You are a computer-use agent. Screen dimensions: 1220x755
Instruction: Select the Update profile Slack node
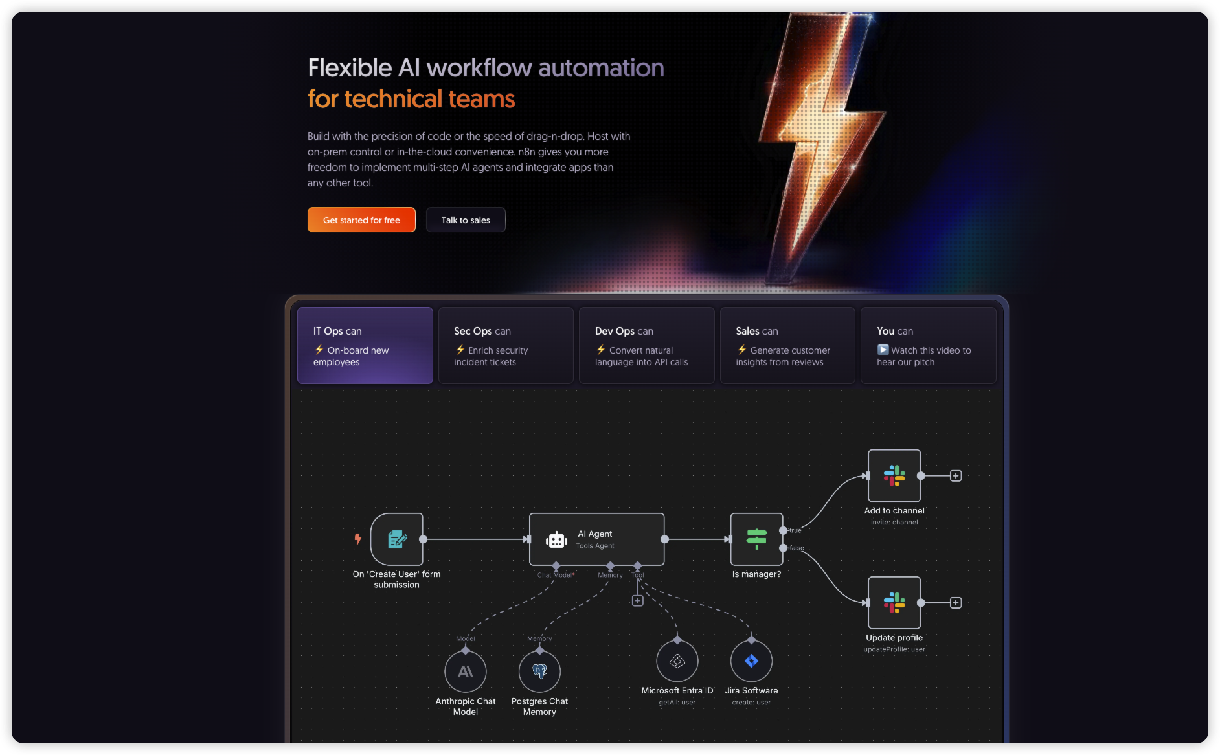(x=894, y=603)
